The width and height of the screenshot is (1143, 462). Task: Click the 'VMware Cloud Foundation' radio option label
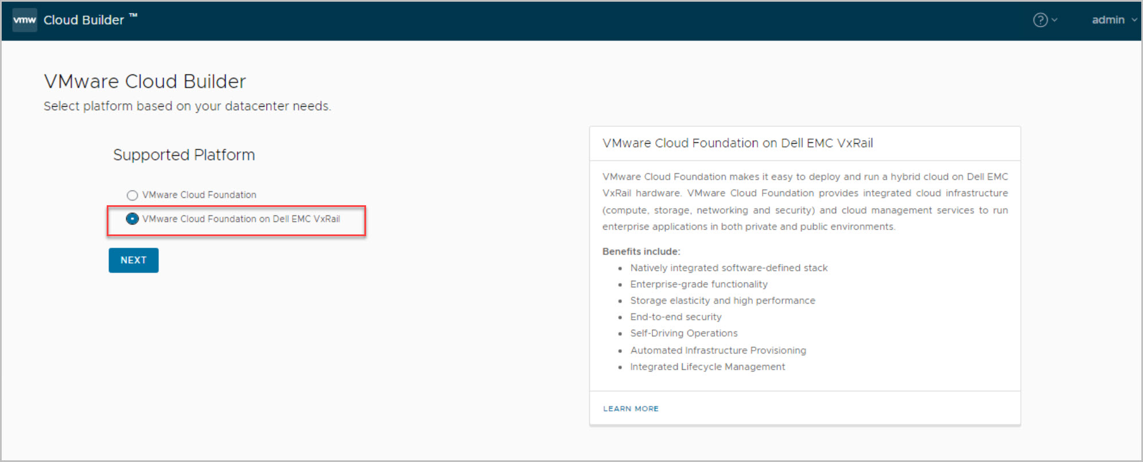point(199,195)
